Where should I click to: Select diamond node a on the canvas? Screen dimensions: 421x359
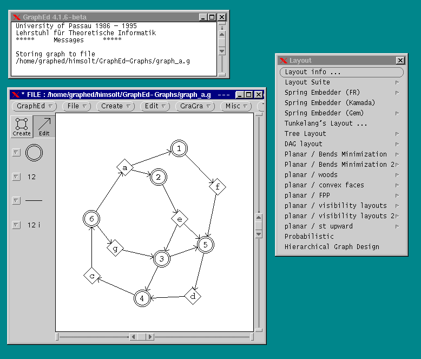point(125,168)
